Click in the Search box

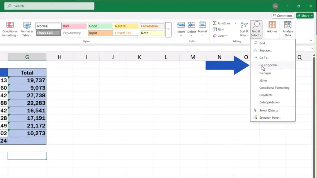click(x=50, y=6)
